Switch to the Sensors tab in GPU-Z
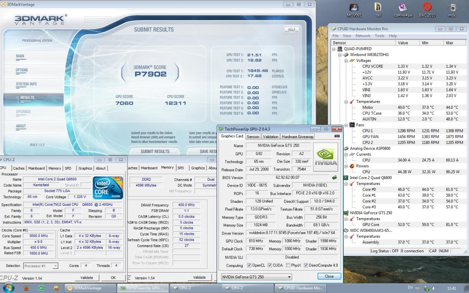 click(253, 137)
